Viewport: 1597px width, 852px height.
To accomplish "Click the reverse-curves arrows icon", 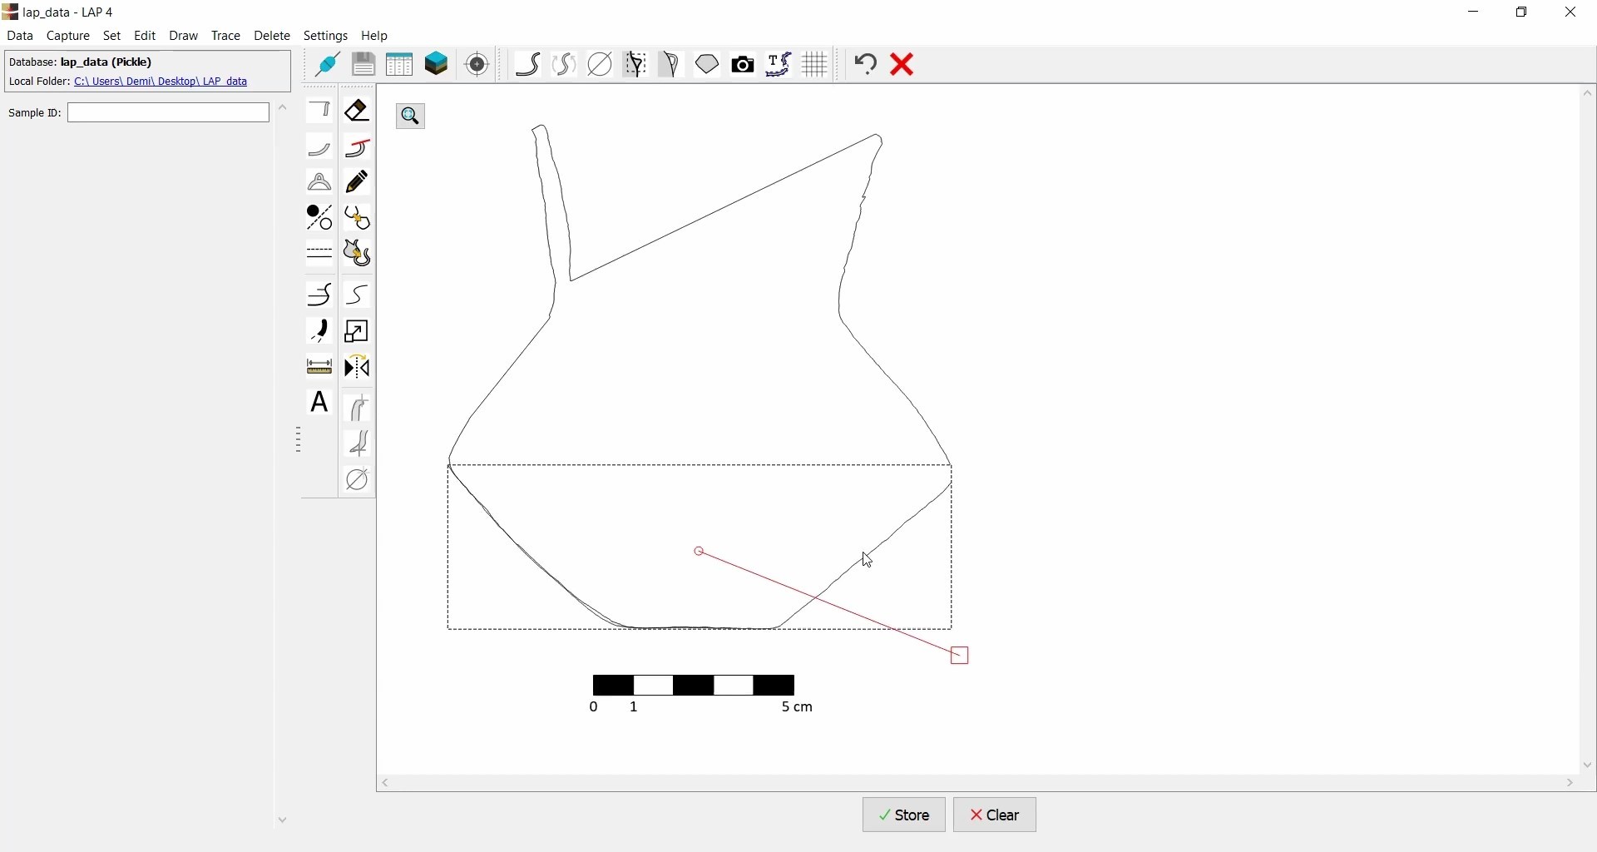I will tap(566, 65).
